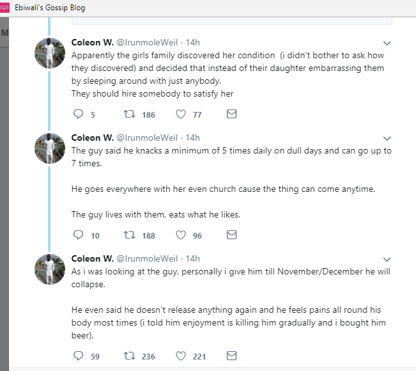The image size is (416, 371).
Task: Open dropdown arrow on third tweet
Action: pos(386,259)
